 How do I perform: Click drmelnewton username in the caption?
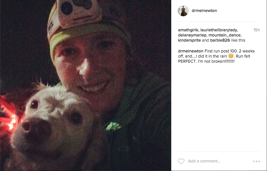[x=191, y=51]
